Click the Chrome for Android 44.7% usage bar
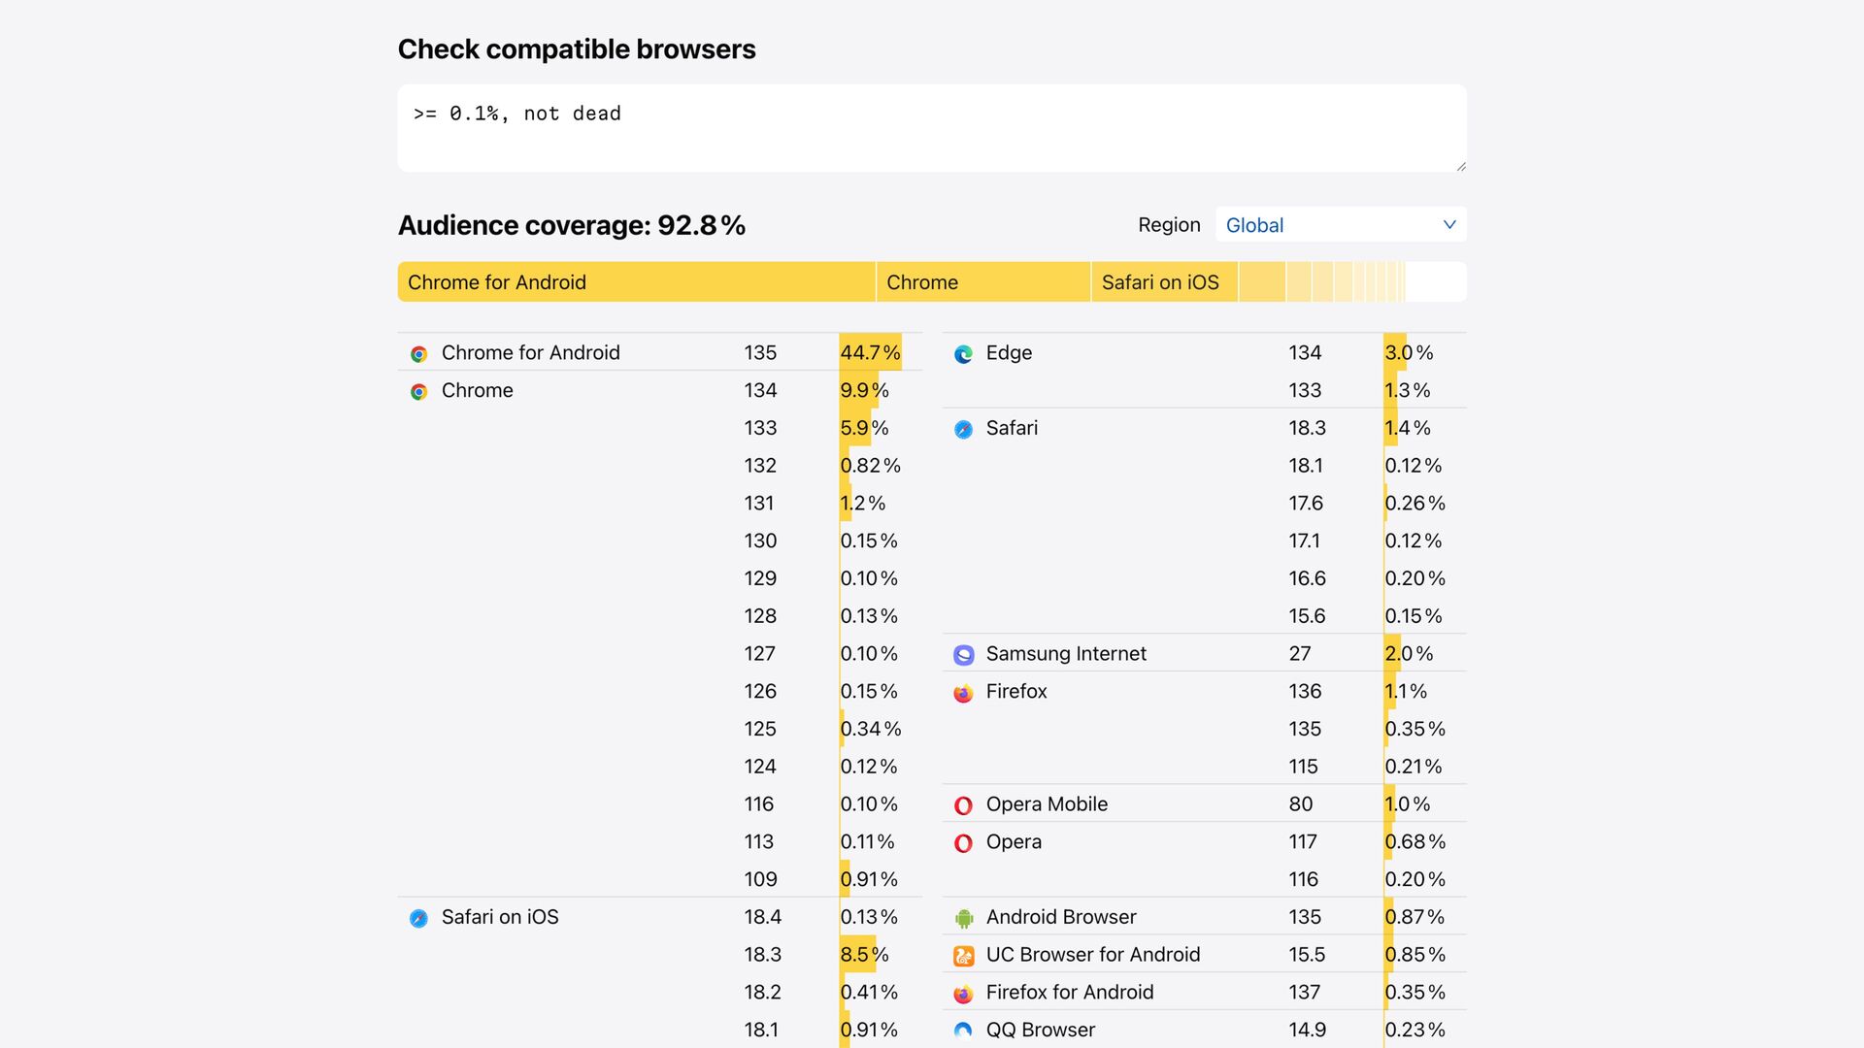 [x=870, y=352]
